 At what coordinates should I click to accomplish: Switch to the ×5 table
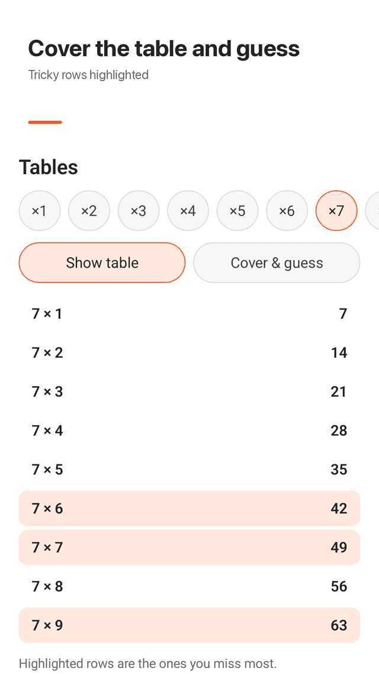click(237, 211)
